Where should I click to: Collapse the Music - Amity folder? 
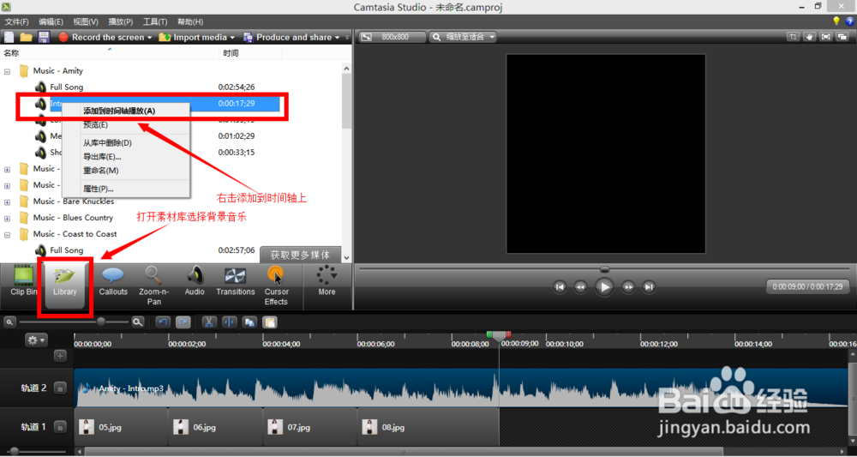[x=7, y=71]
